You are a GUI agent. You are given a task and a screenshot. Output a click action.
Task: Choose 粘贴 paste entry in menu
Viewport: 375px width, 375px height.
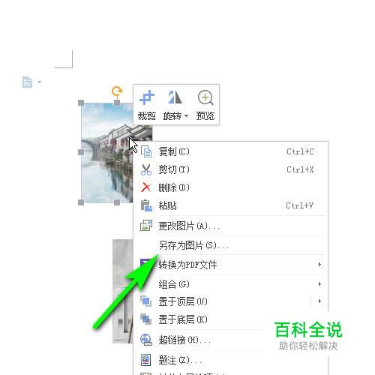pos(230,205)
